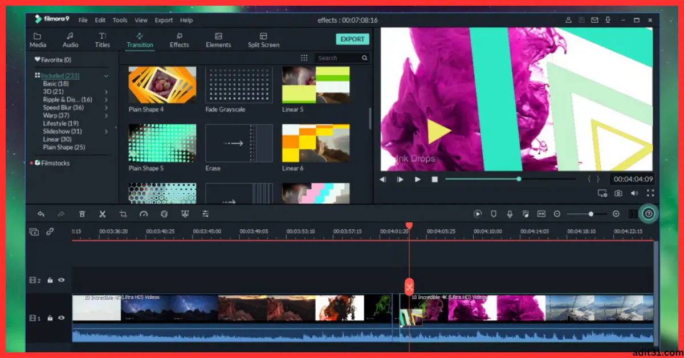Open the mail message icon in title bar
Screen dimensions: 684x358
click(x=595, y=20)
